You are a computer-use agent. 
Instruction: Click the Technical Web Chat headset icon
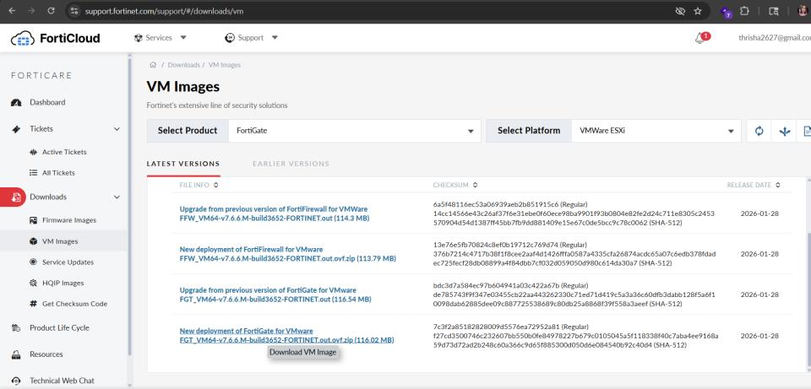click(x=16, y=381)
